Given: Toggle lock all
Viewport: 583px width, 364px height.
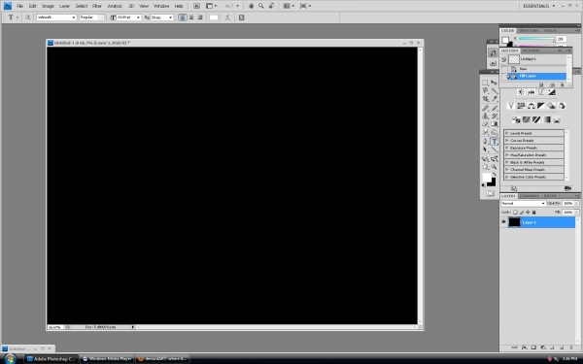Looking at the screenshot, I should pos(533,212).
